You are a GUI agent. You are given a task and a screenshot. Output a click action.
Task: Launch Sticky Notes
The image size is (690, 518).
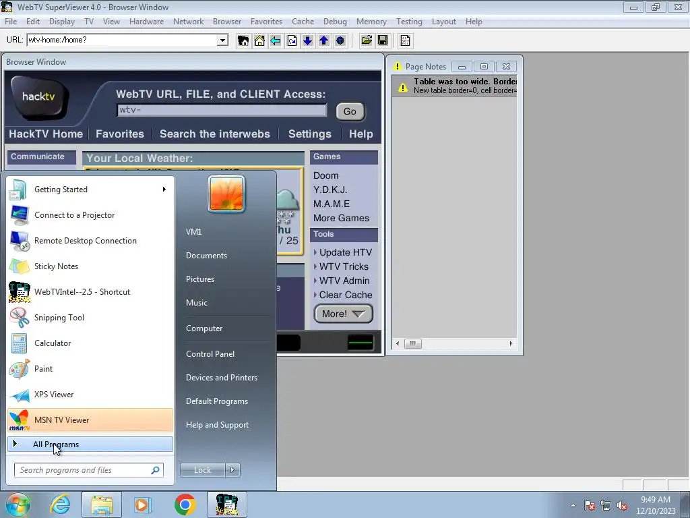coord(90,266)
